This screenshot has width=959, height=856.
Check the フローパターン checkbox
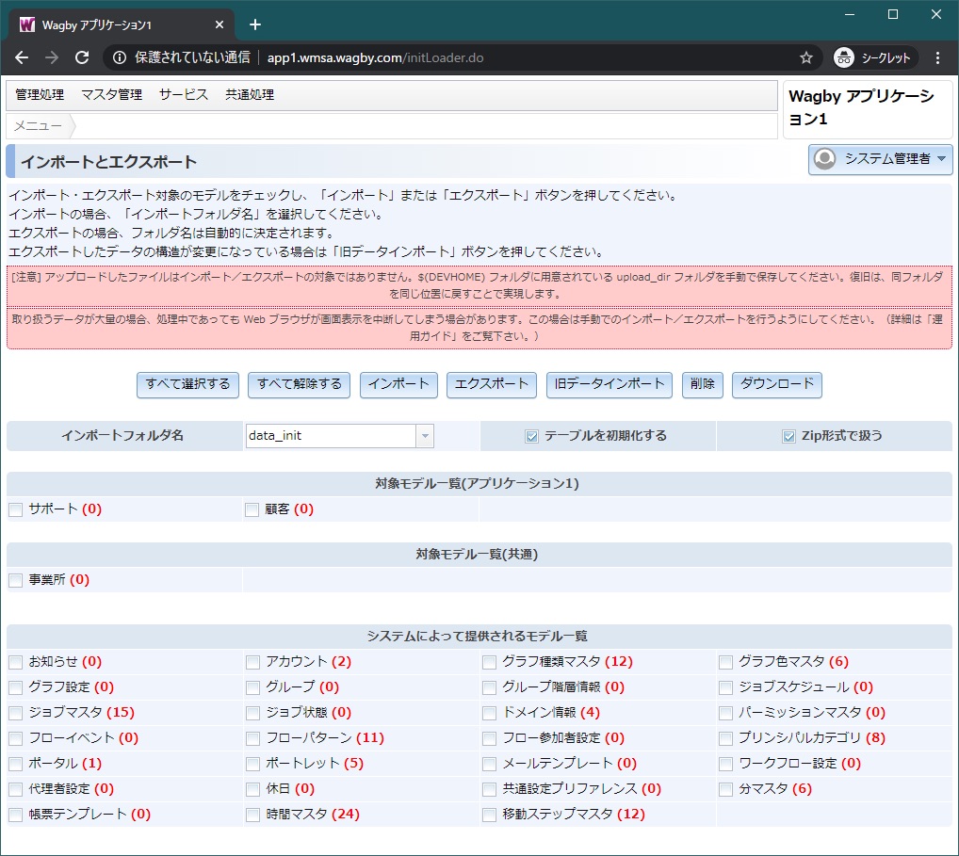pos(252,738)
